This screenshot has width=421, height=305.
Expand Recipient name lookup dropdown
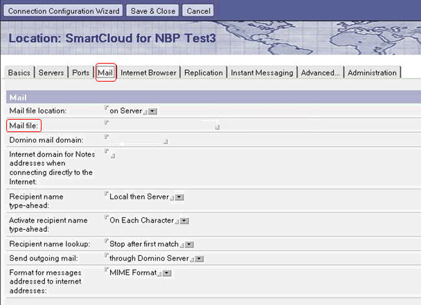(x=189, y=244)
